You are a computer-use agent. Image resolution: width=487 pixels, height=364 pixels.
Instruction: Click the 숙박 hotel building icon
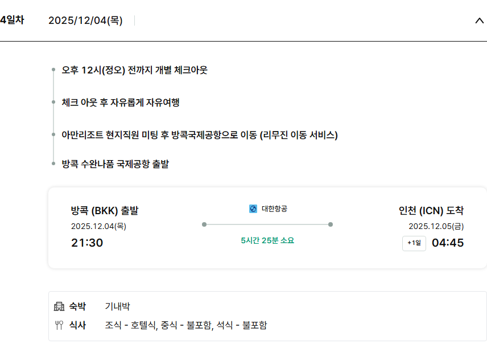click(x=59, y=306)
